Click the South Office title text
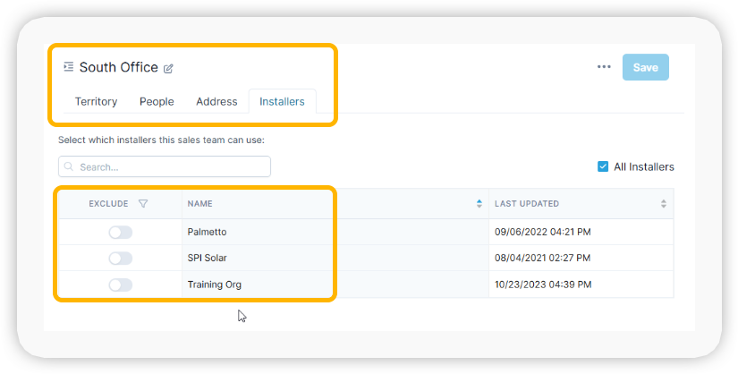738x374 pixels. click(119, 67)
